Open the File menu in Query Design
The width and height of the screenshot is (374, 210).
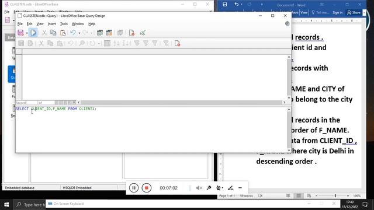[x=20, y=24]
